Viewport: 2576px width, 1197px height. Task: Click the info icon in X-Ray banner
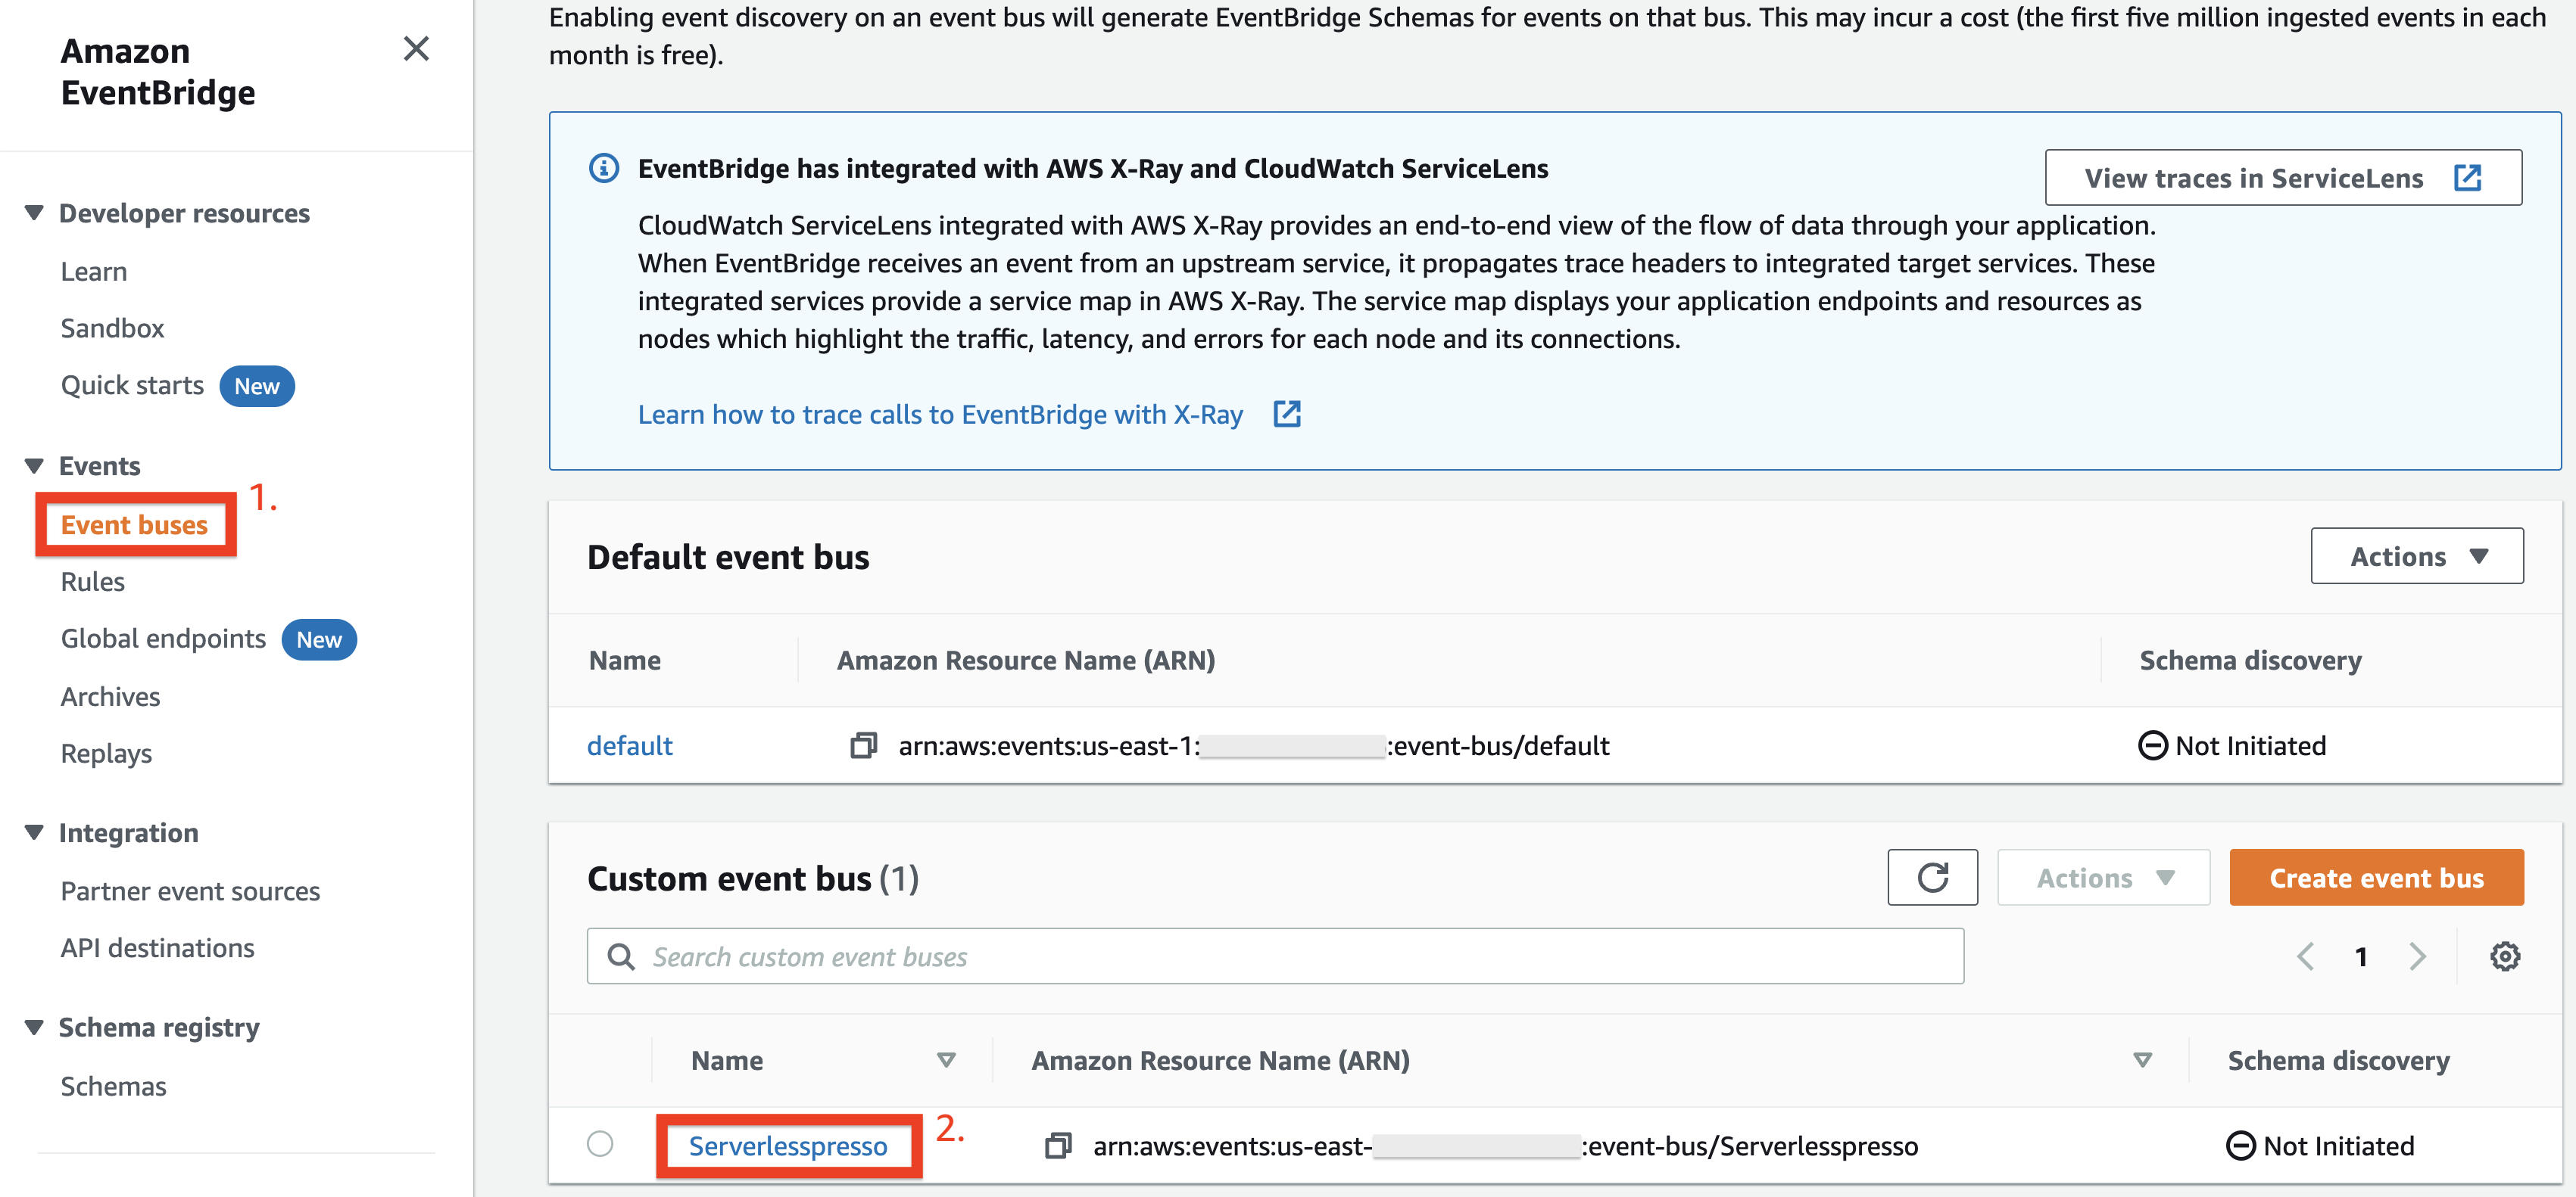(604, 168)
